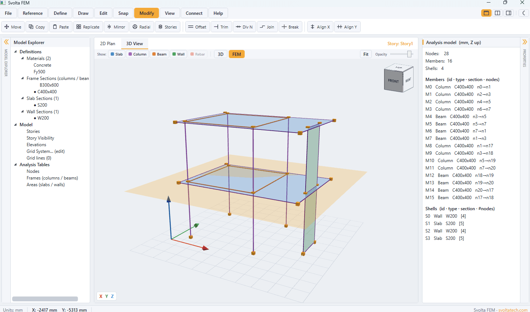Open the Edit menu
Image resolution: width=530 pixels, height=312 pixels.
pos(103,13)
